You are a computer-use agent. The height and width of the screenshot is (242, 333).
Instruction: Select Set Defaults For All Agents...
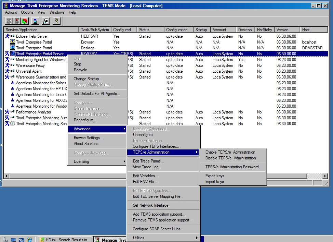(x=97, y=94)
